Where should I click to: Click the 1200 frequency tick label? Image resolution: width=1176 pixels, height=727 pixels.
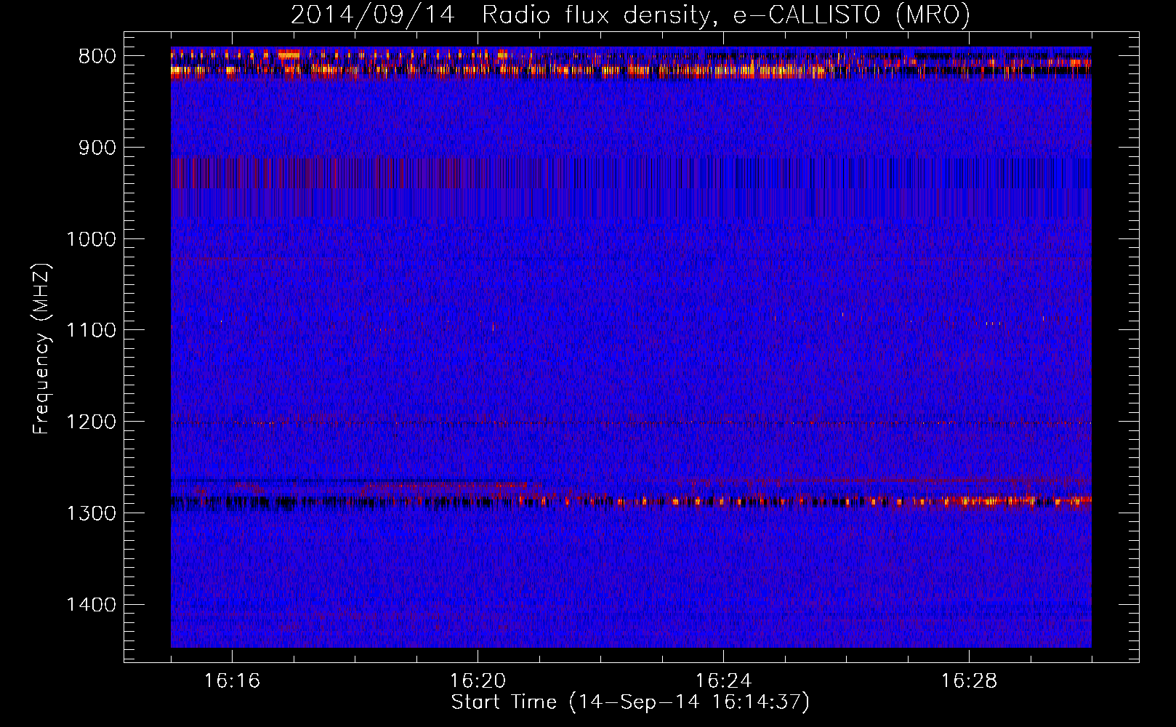pyautogui.click(x=91, y=422)
